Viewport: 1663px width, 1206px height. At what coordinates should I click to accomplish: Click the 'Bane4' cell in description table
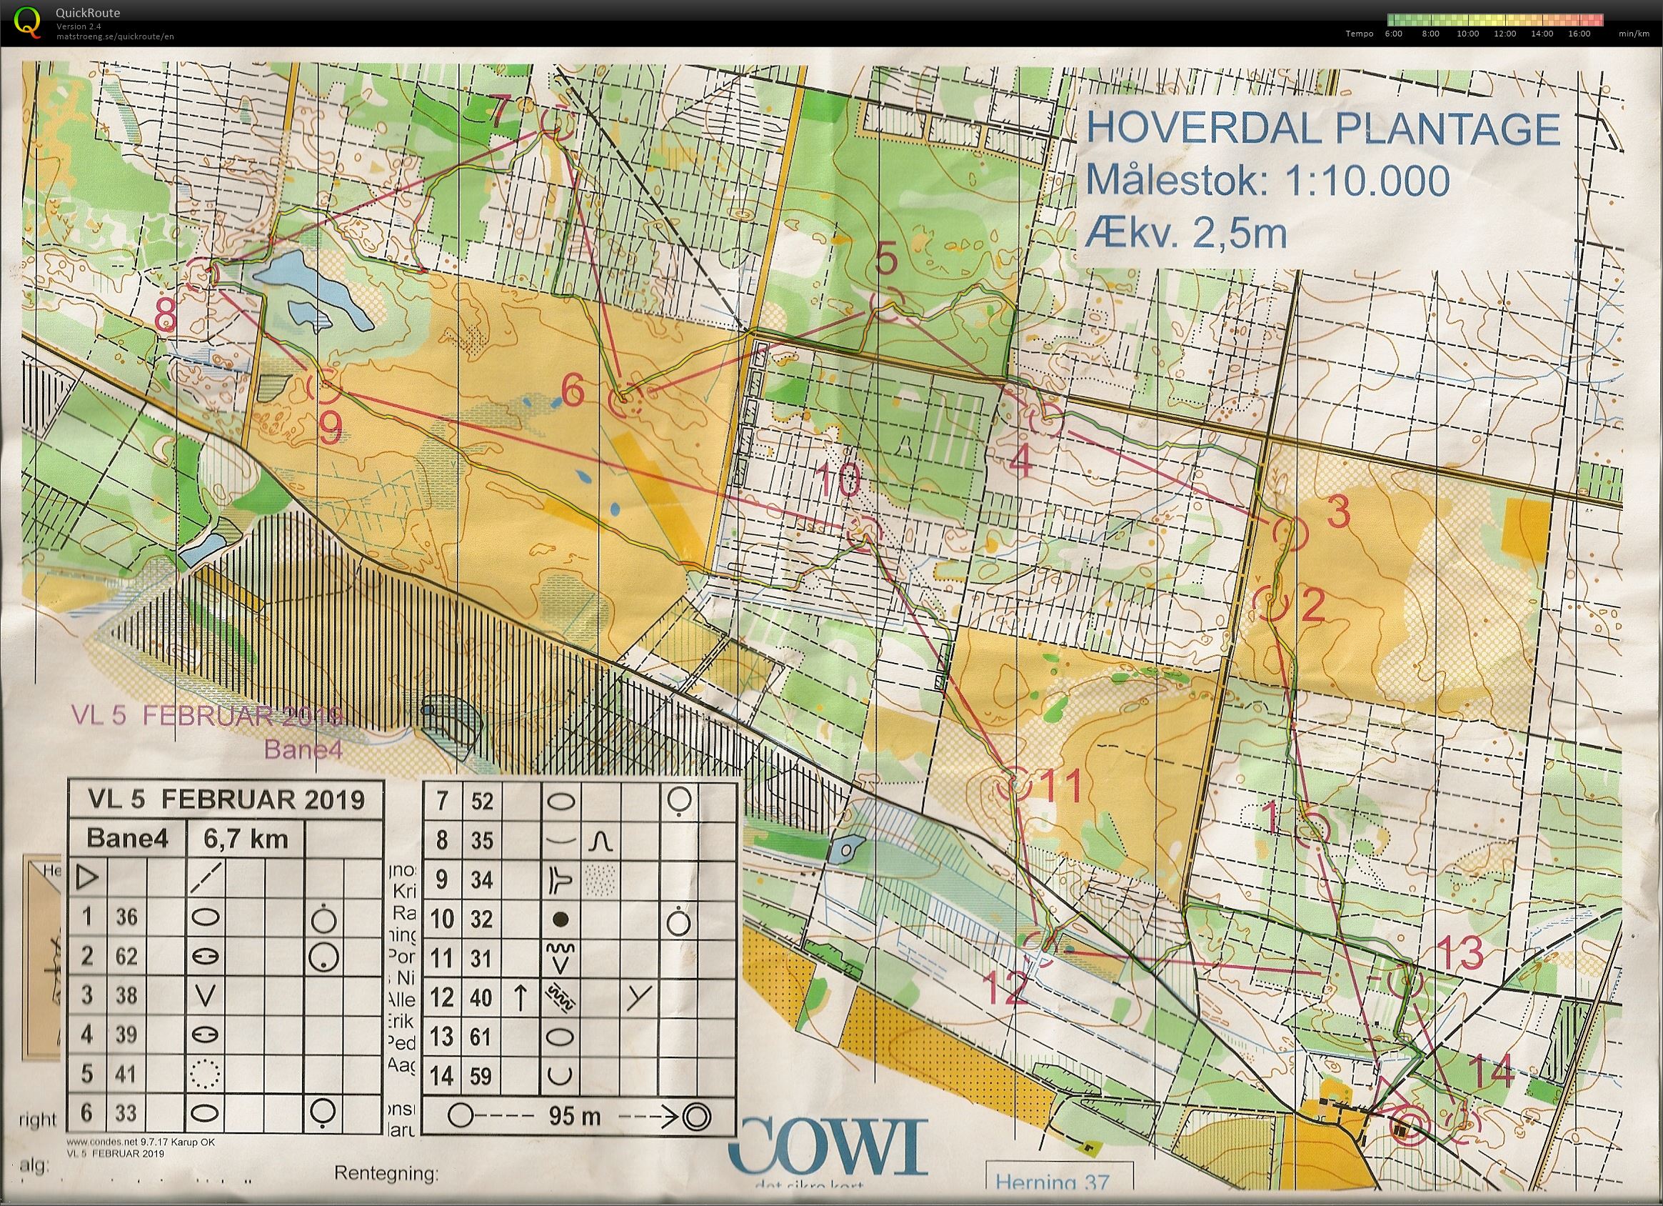pyautogui.click(x=127, y=838)
